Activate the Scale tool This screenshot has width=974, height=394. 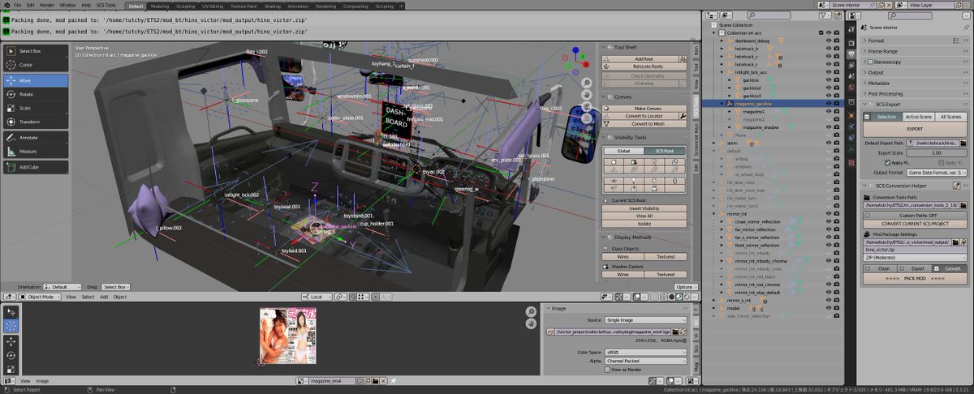35,108
